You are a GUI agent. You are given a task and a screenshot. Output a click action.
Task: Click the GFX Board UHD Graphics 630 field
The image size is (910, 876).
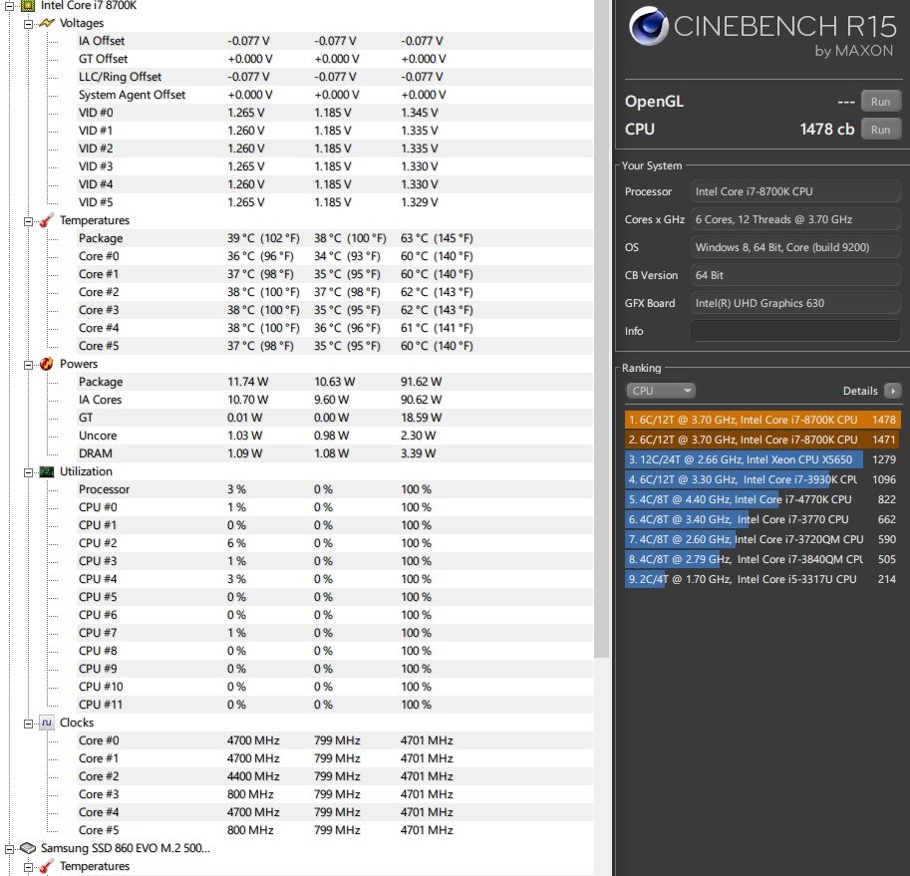coord(795,303)
